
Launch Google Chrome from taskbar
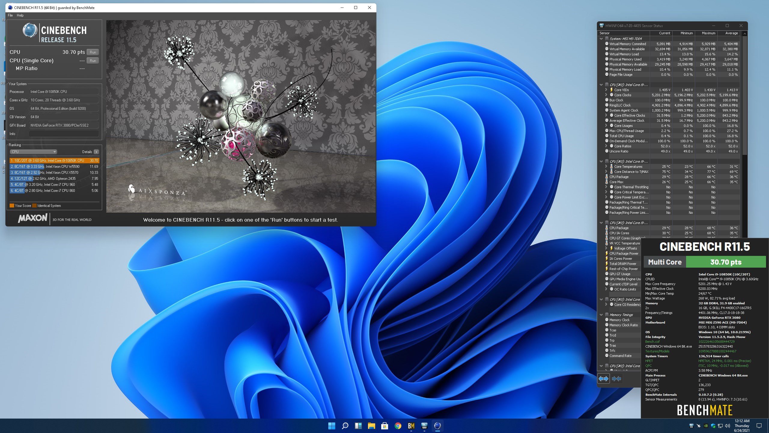click(398, 426)
